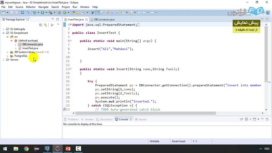Open the Run button's dropdown arrow
Screen dimensions: 272x153
click(46, 12)
